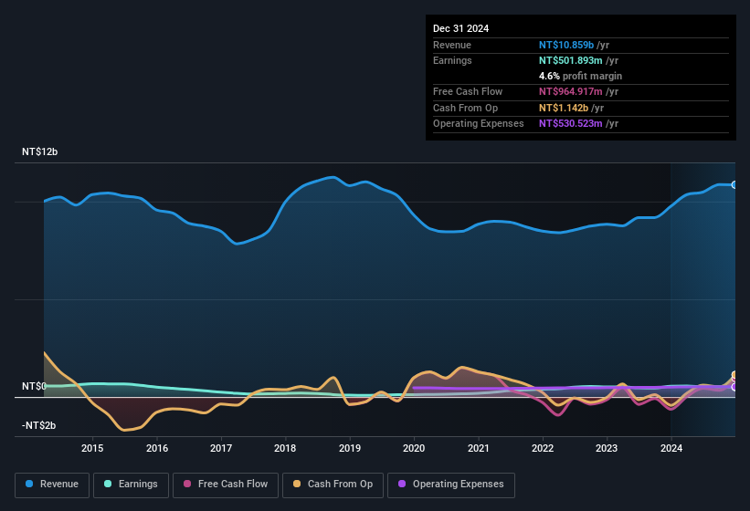Click the 2016 x-axis label
Screen dimensions: 750x511
point(157,448)
